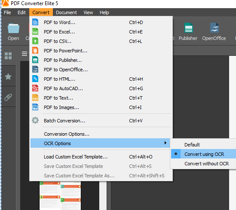Image resolution: width=236 pixels, height=210 pixels.
Task: Choose PDF to Word… menu entry
Action: pyautogui.click(x=101, y=22)
